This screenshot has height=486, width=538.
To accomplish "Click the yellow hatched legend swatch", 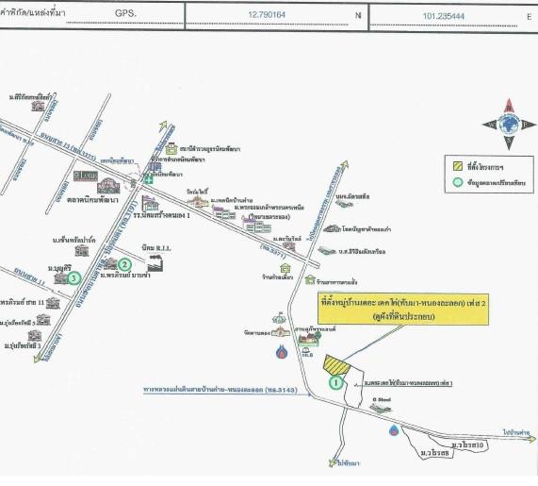I will [x=458, y=166].
